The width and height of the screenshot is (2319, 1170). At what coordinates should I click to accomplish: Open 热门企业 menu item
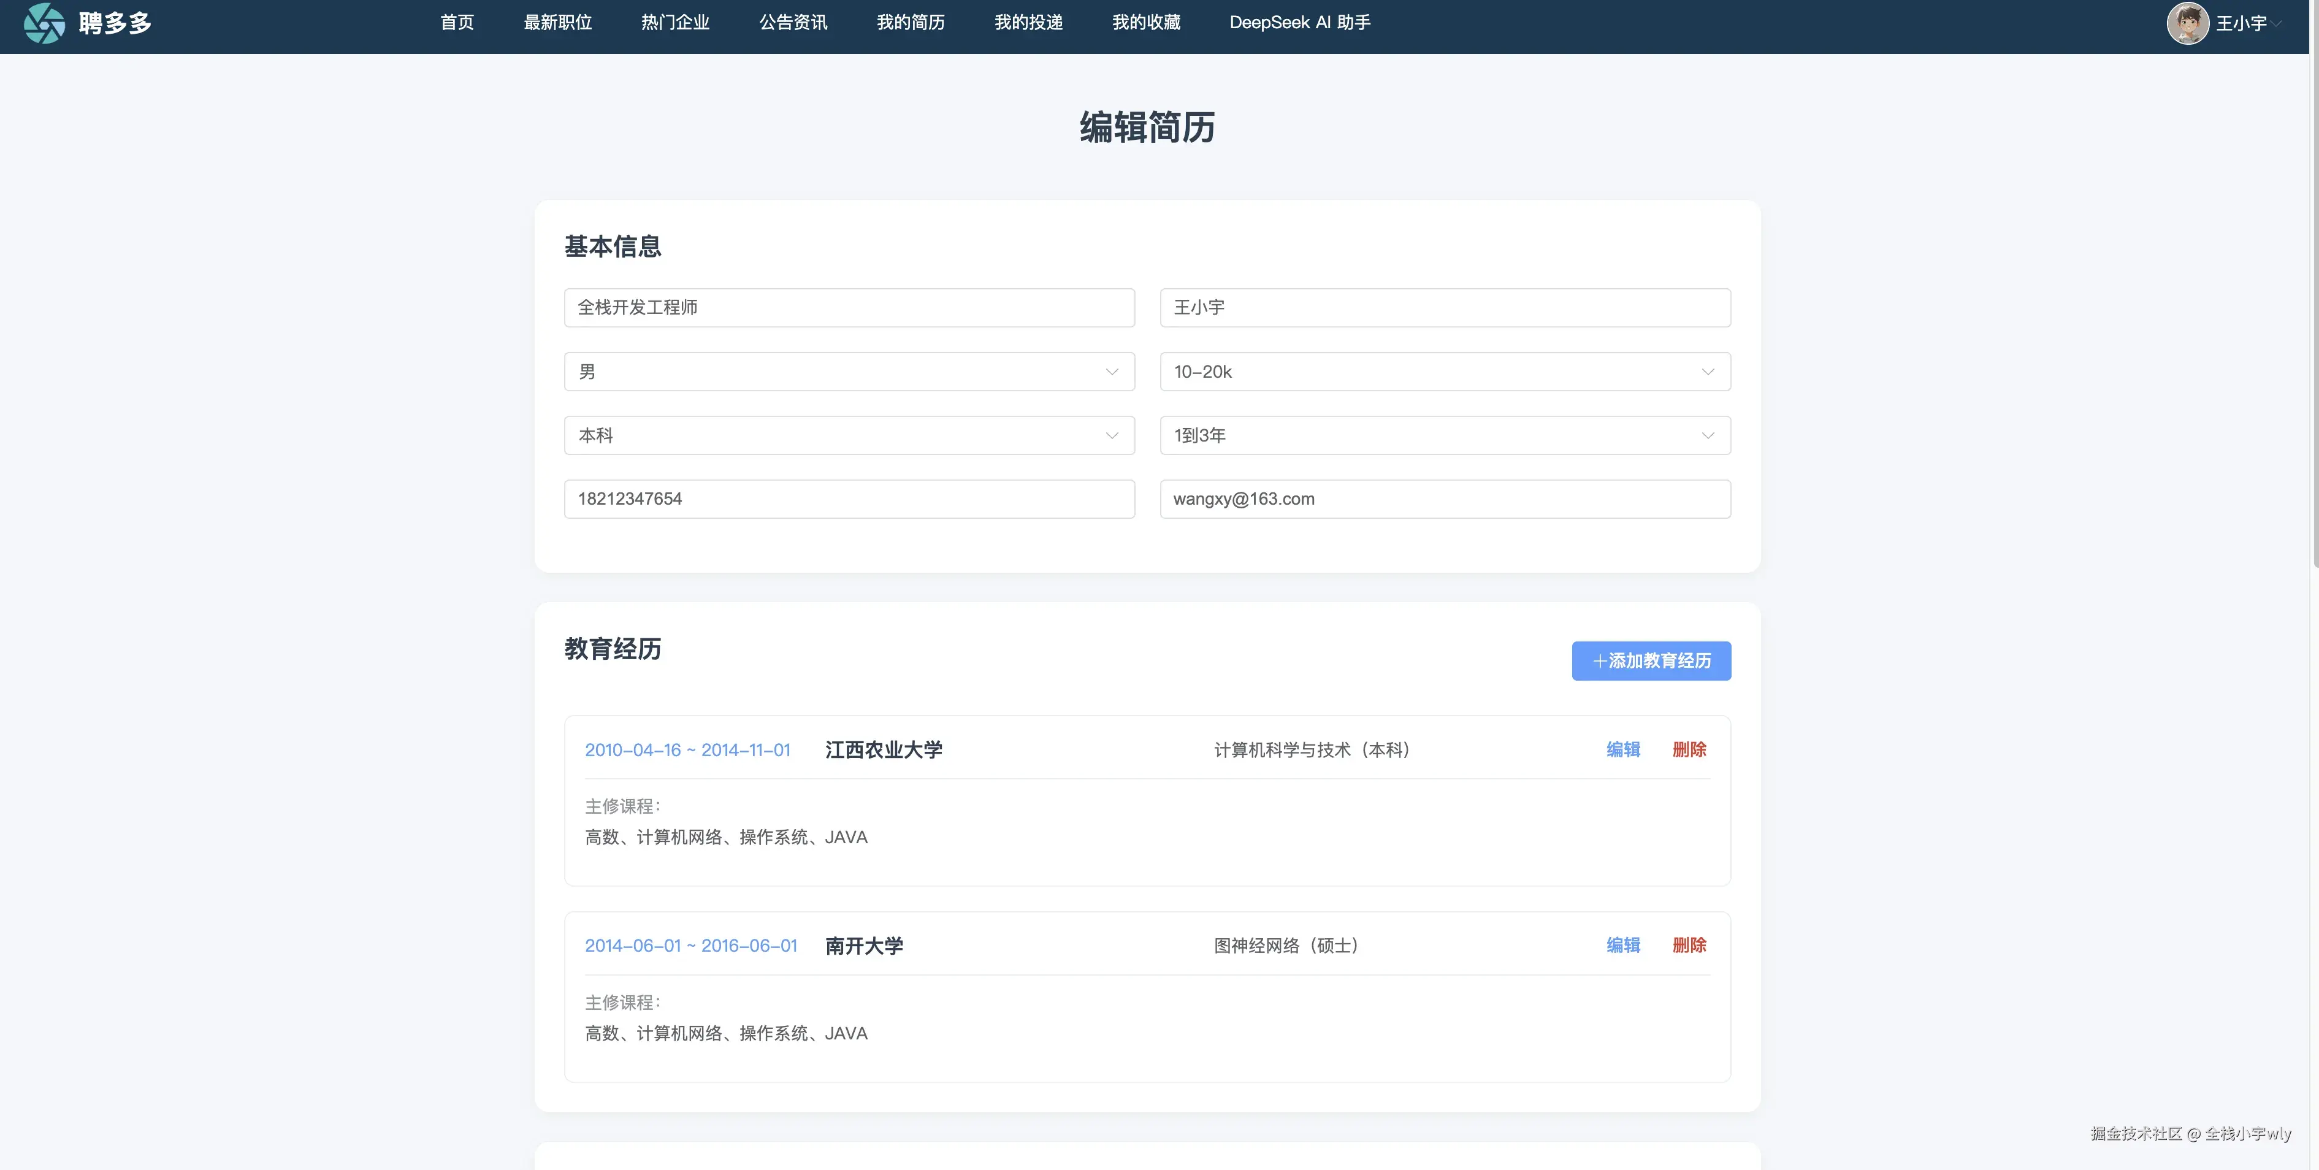pyautogui.click(x=675, y=23)
